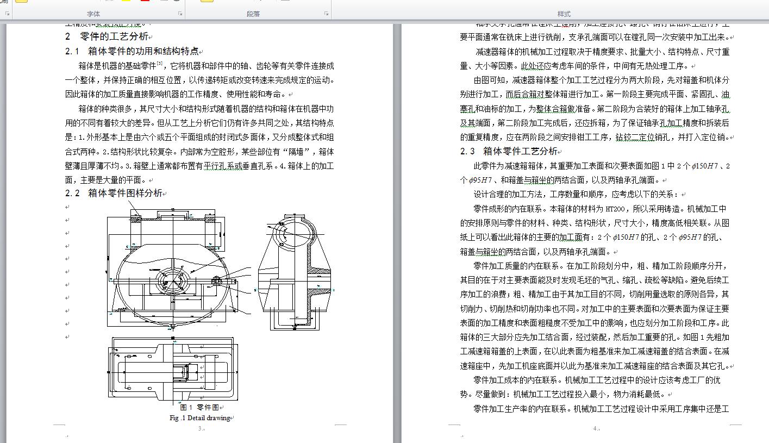Open the 段落 (Paragraph) dialog launcher
Image resolution: width=769 pixels, height=443 pixels.
[327, 14]
